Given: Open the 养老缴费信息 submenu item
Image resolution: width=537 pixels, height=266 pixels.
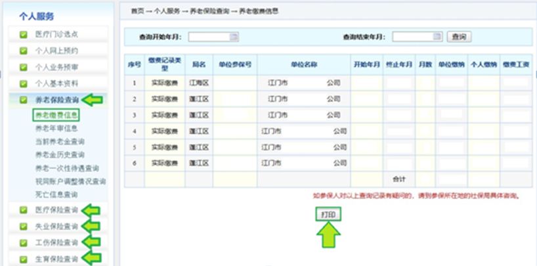Looking at the screenshot, I should tap(56, 115).
